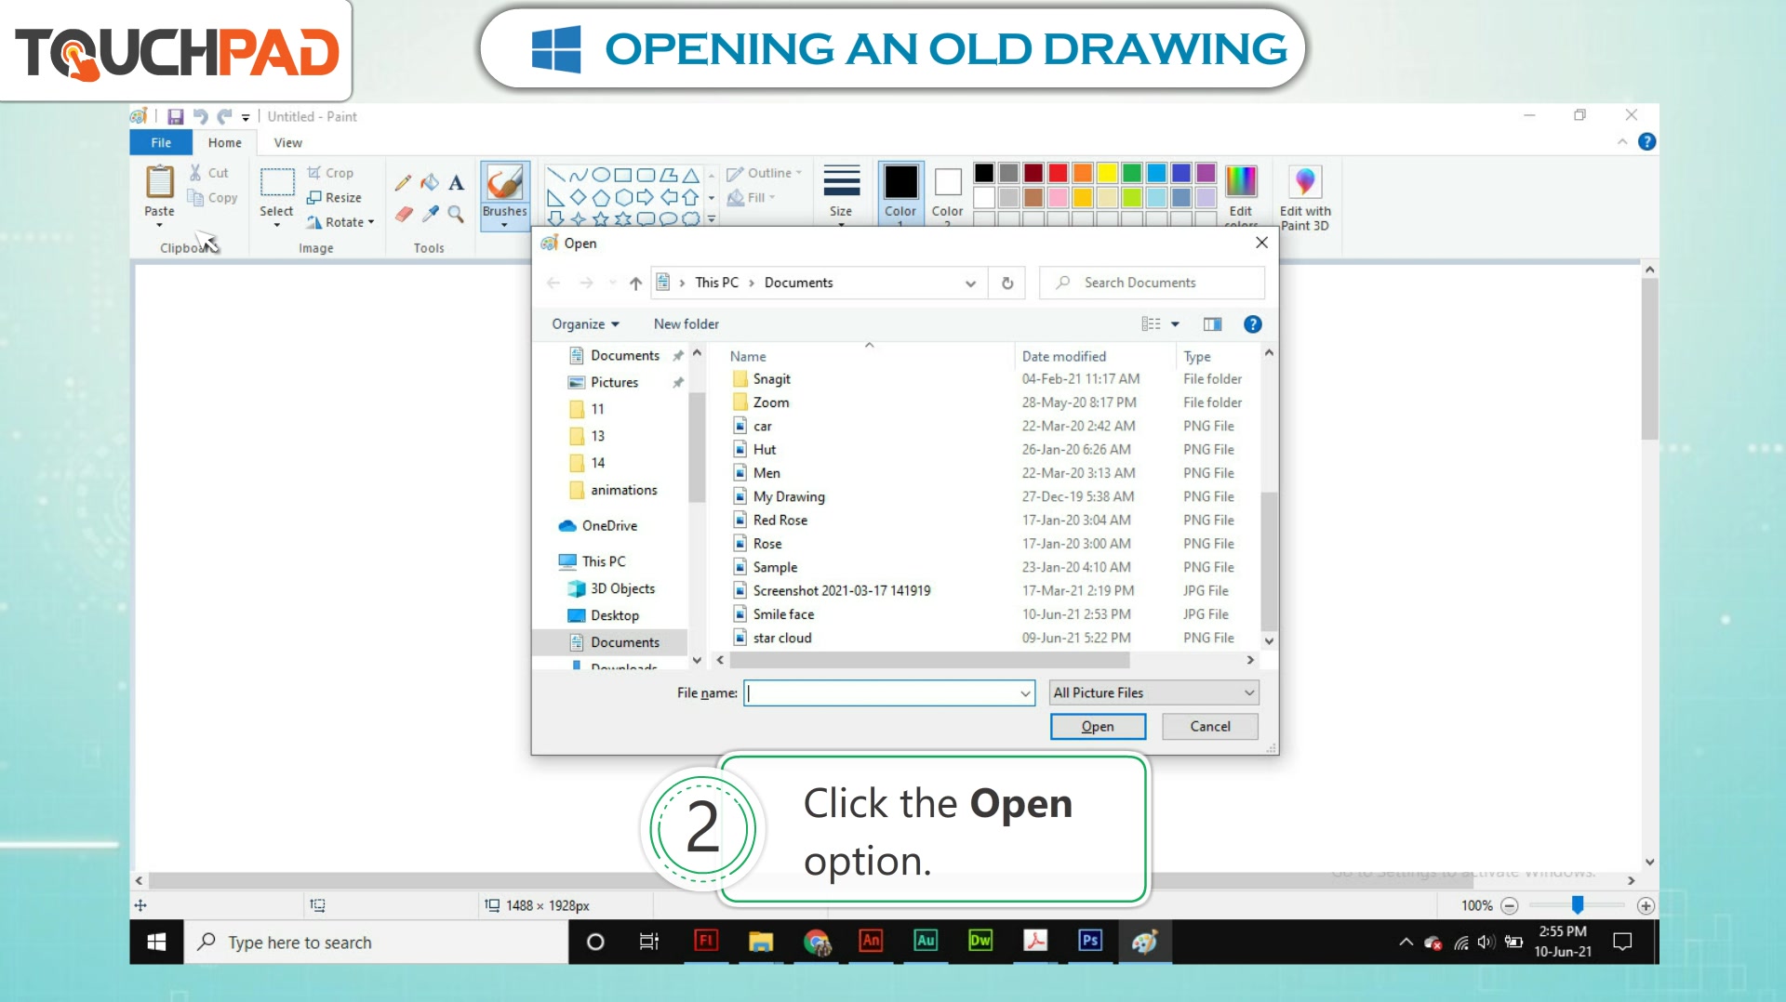Open the change view options arrow
1786x1002 pixels.
[1175, 323]
